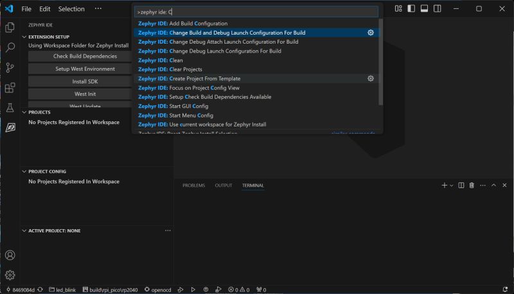Open the Extensions view
Screen dimensions: 514x294
pyautogui.click(x=10, y=87)
